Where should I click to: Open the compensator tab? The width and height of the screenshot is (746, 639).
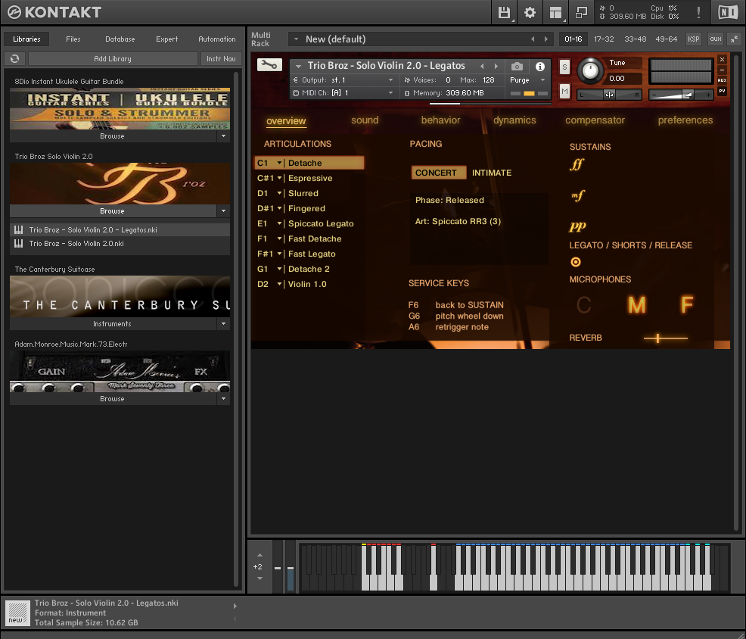coord(595,120)
